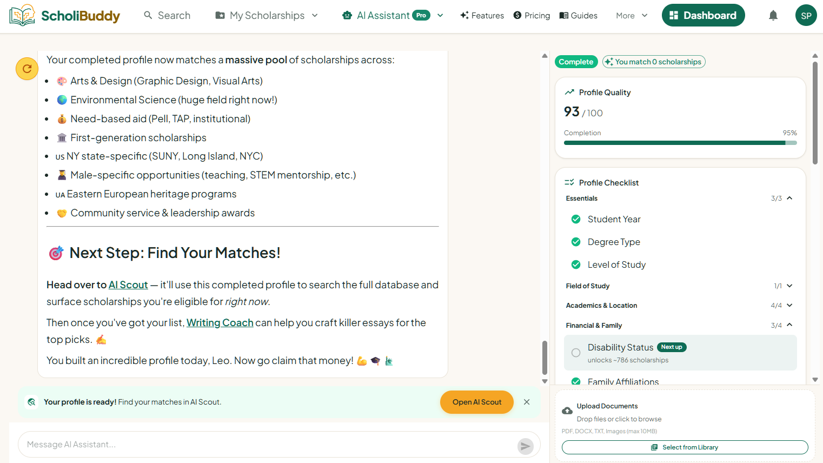
Task: Toggle the Degree Type check
Action: [576, 242]
